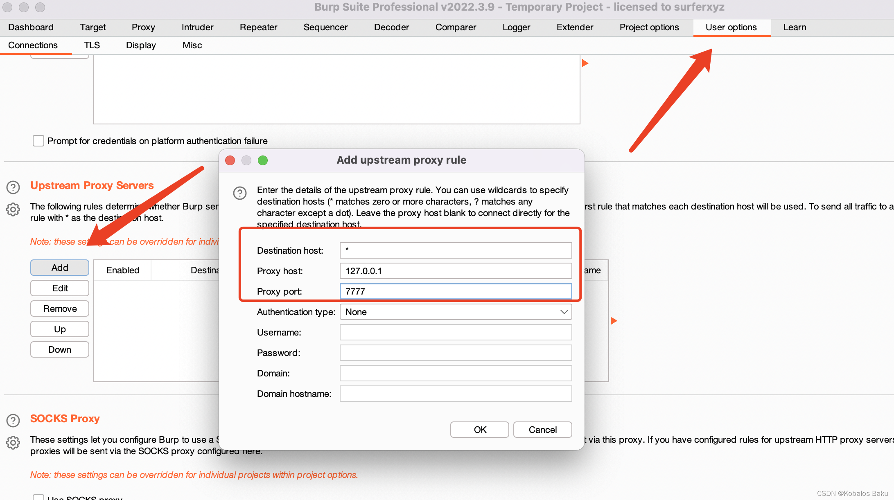Viewport: 894px width, 500px height.
Task: Click the Enabled column header
Action: (x=123, y=270)
